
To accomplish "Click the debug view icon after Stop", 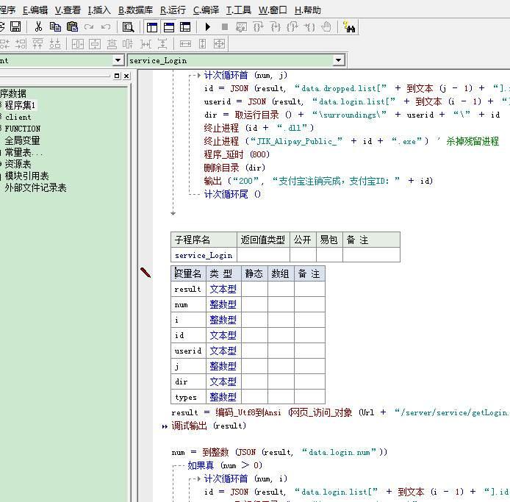I will click(x=241, y=27).
